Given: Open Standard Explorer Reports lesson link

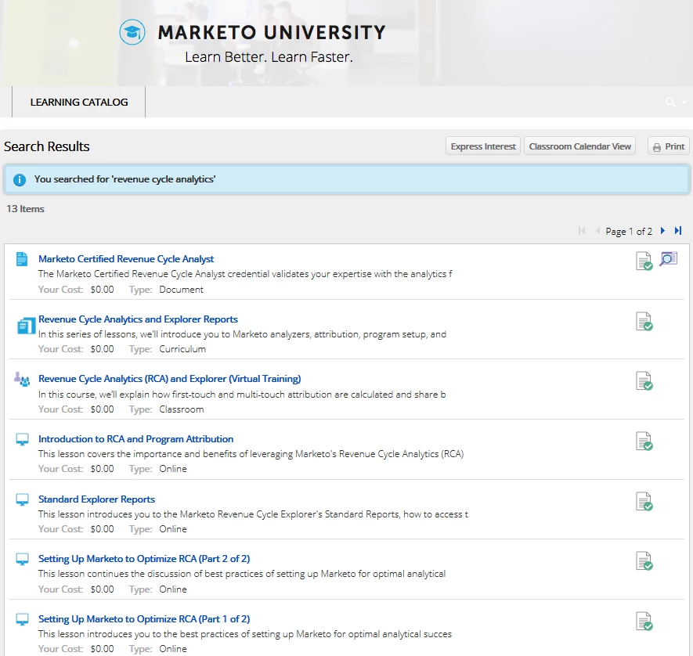Looking at the screenshot, I should [x=96, y=499].
